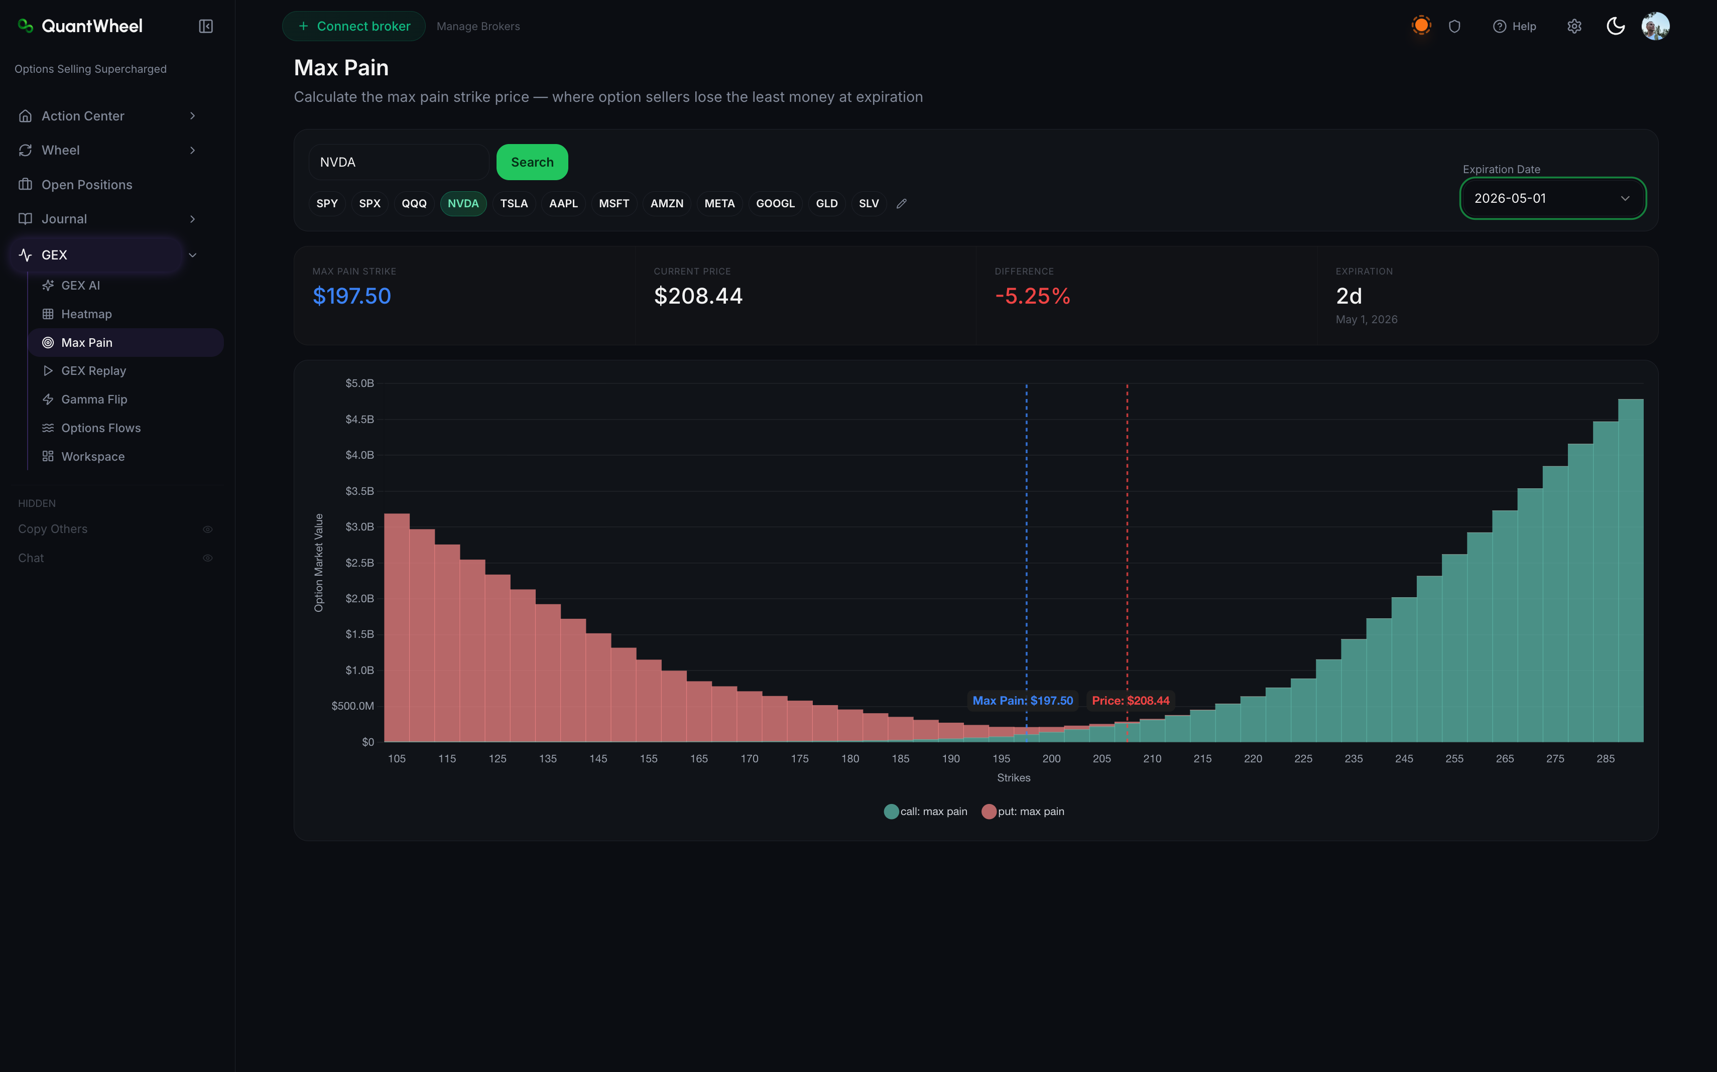Unhide Chat with eye icon
Viewport: 1717px width, 1072px height.
208,558
